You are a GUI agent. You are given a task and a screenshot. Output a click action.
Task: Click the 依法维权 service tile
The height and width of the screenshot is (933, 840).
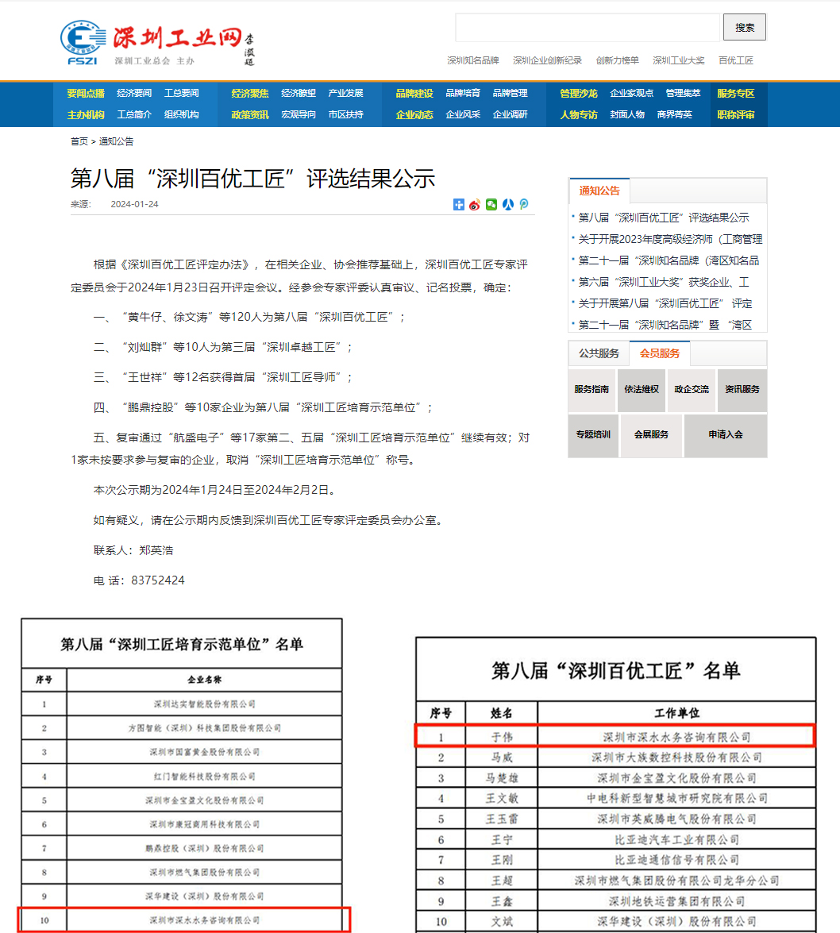642,390
